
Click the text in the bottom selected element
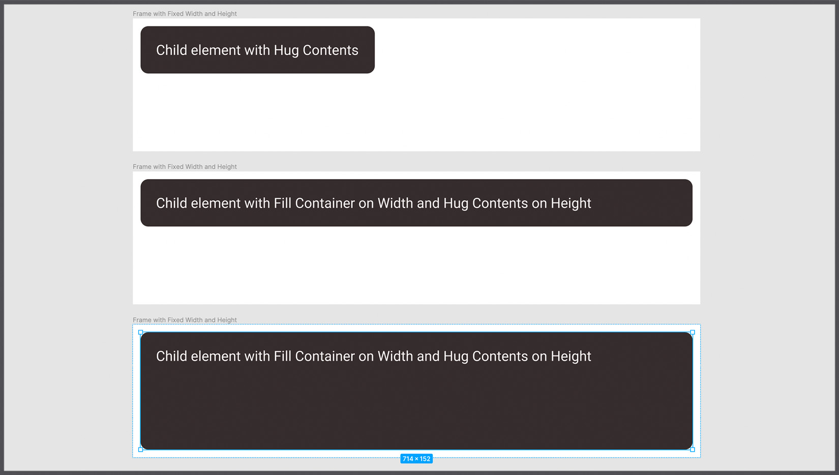[x=373, y=356]
